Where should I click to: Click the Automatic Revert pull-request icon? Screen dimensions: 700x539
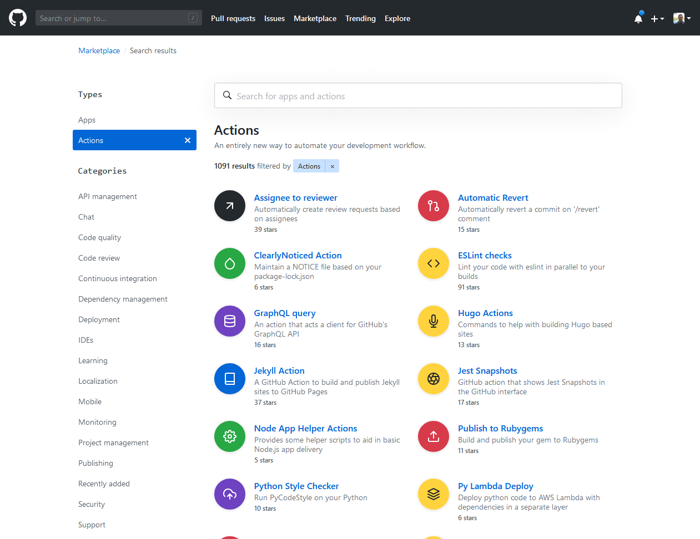pos(434,206)
